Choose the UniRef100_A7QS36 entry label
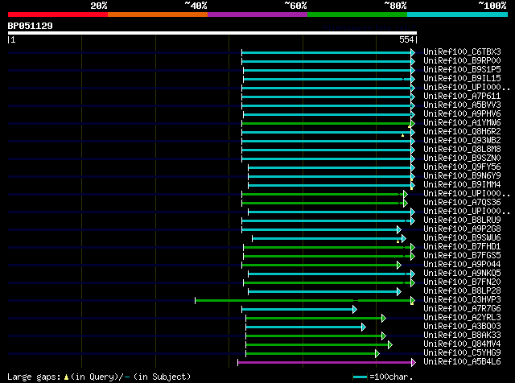This screenshot has width=515, height=383. click(462, 203)
